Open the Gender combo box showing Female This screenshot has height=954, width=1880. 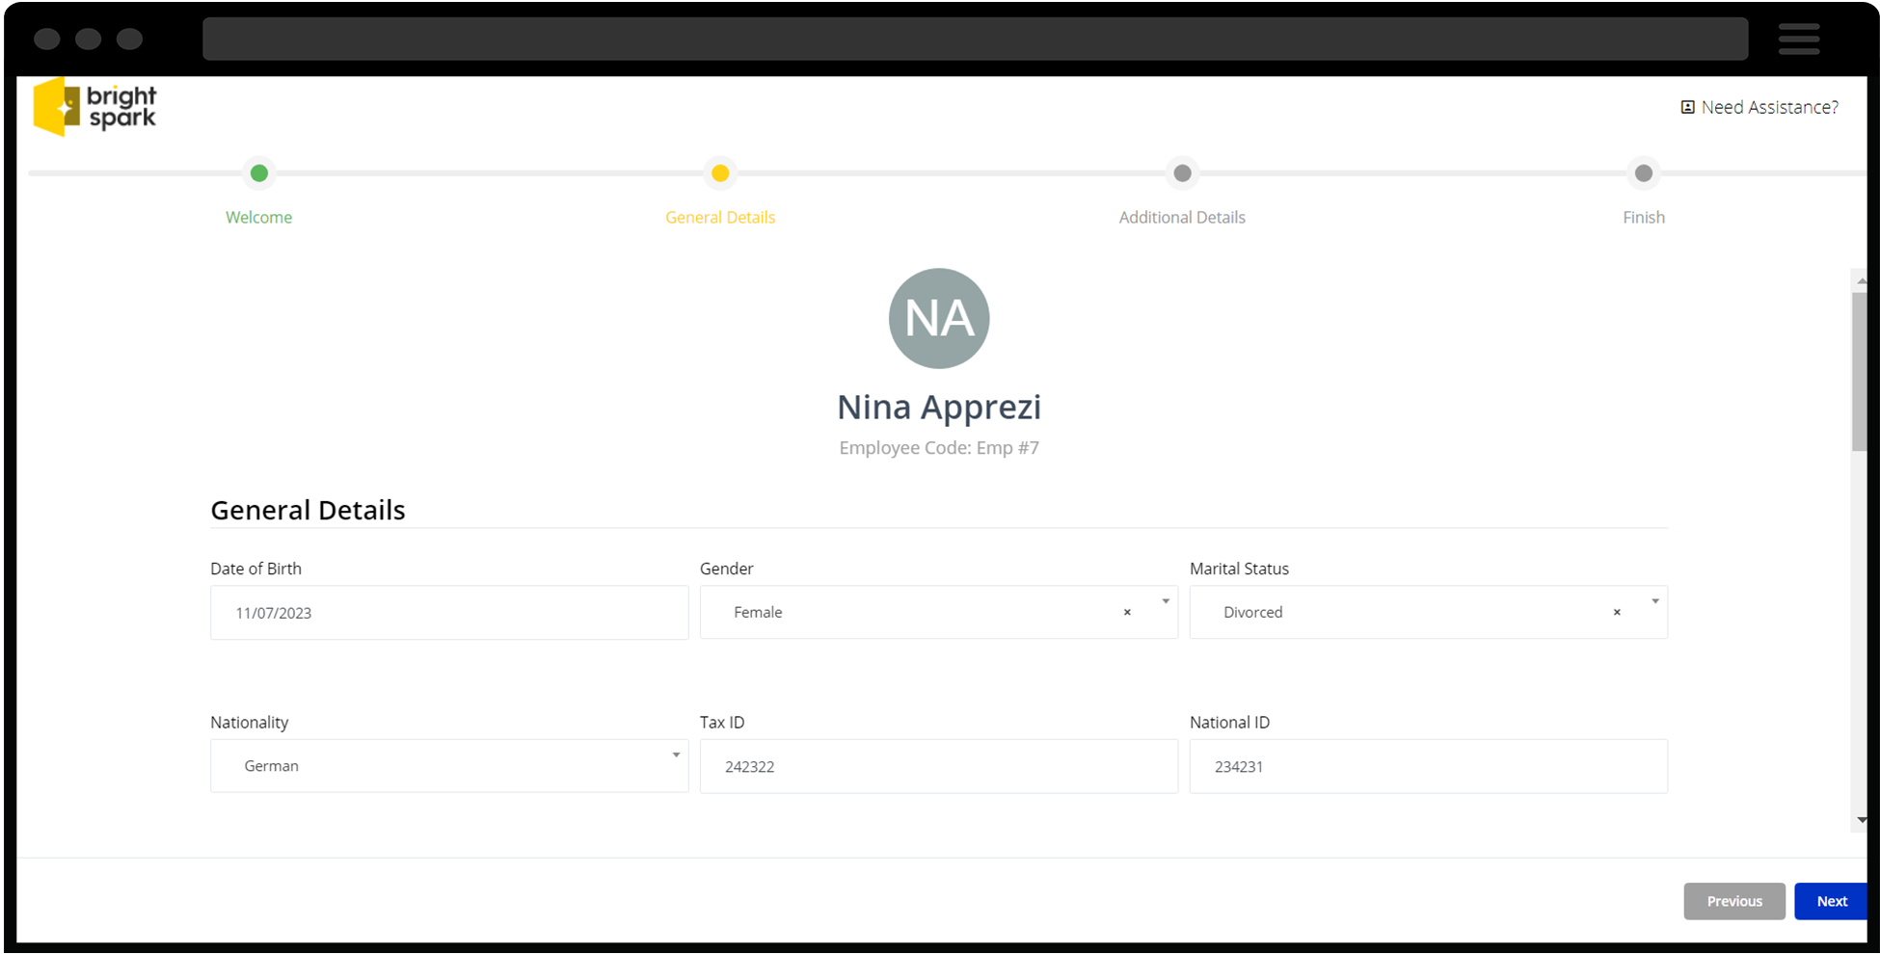(939, 613)
